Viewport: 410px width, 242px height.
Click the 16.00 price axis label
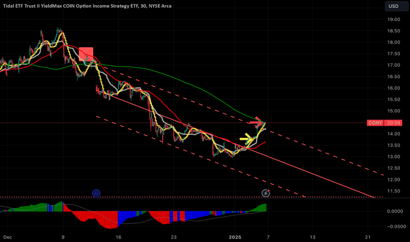click(x=394, y=88)
